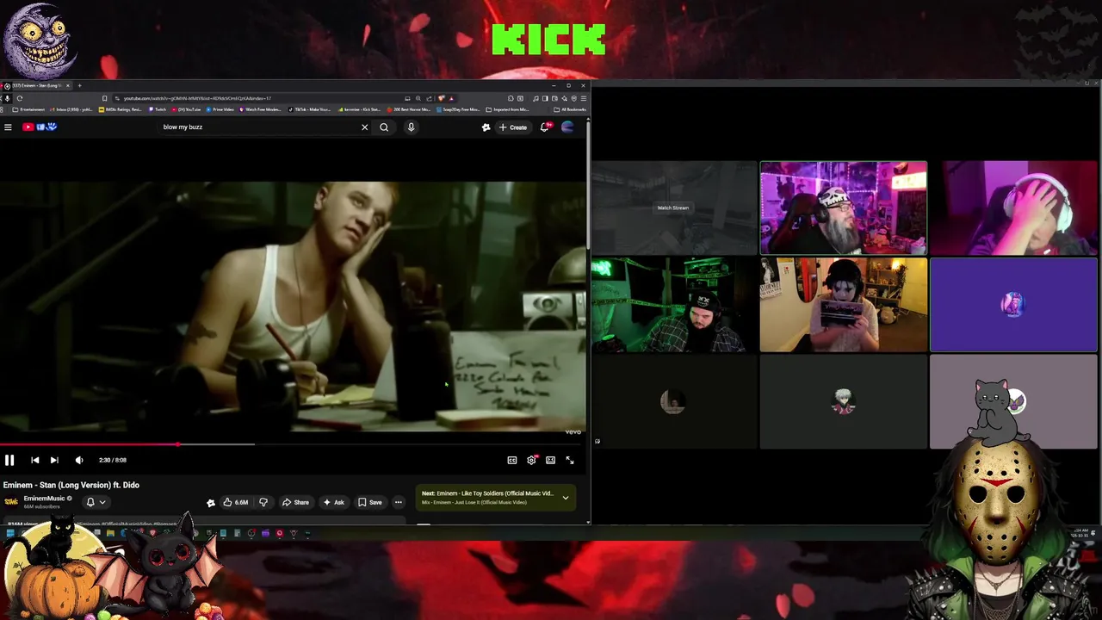Open the three-dot more actions menu
The width and height of the screenshot is (1102, 620).
pyautogui.click(x=398, y=502)
